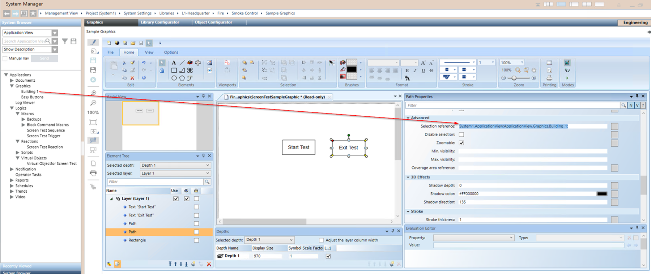Open the Library Configurator tab
Image resolution: width=651 pixels, height=274 pixels.
[x=160, y=22]
